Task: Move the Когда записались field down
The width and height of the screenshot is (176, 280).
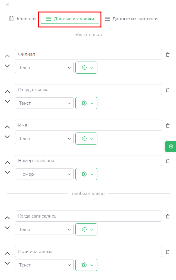Action: point(7,228)
